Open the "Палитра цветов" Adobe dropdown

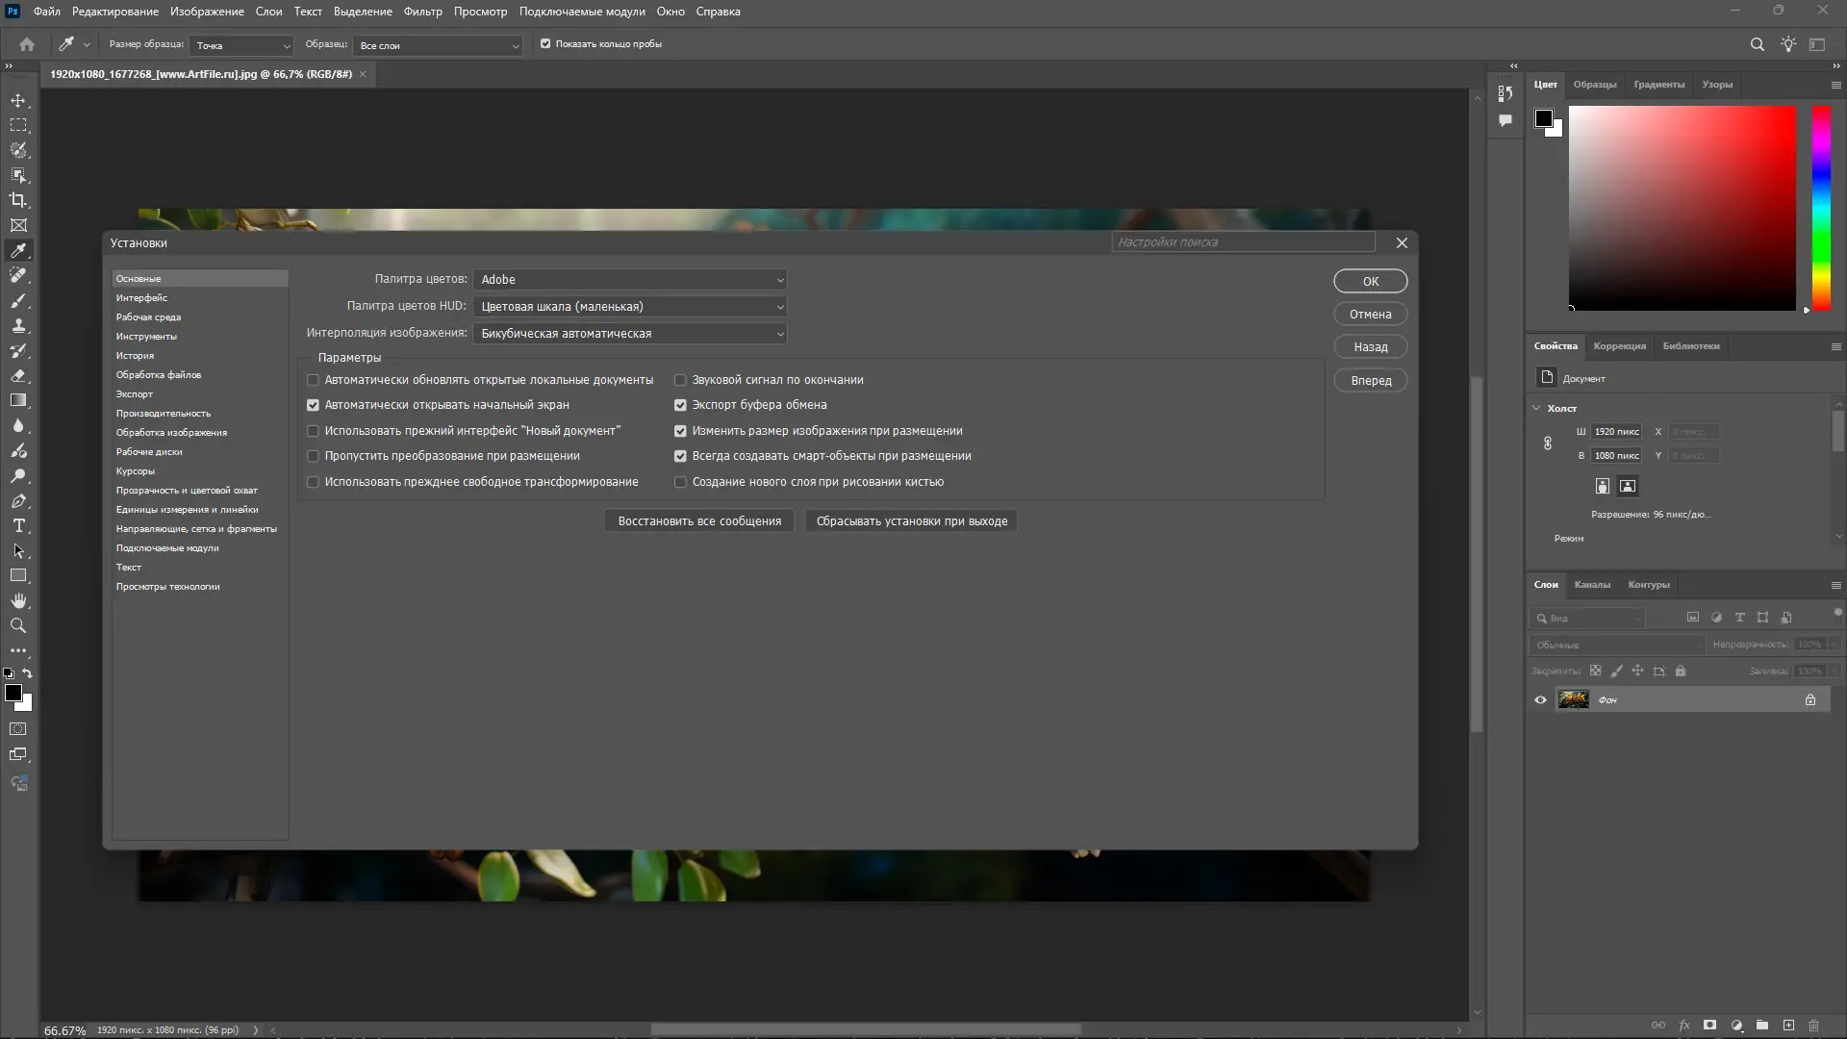(630, 280)
